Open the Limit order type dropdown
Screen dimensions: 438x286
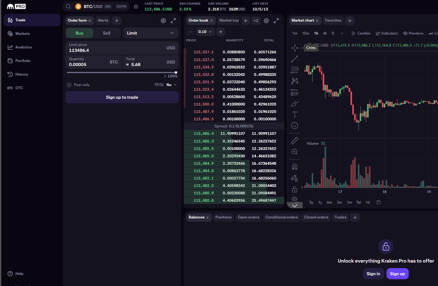151,33
